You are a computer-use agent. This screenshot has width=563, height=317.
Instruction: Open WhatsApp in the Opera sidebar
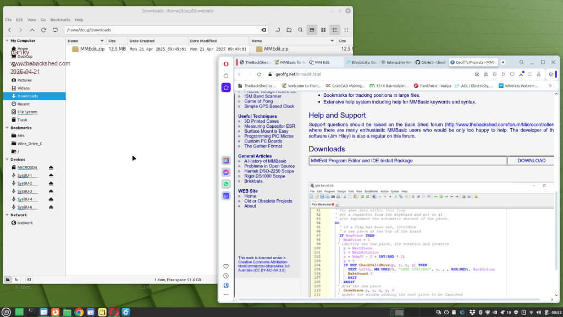coord(226,184)
